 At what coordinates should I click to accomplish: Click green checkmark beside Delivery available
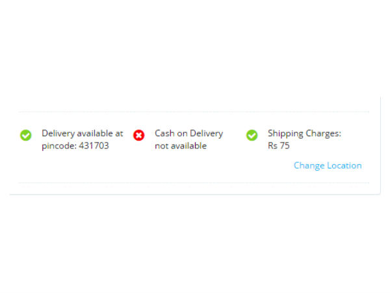pos(25,135)
